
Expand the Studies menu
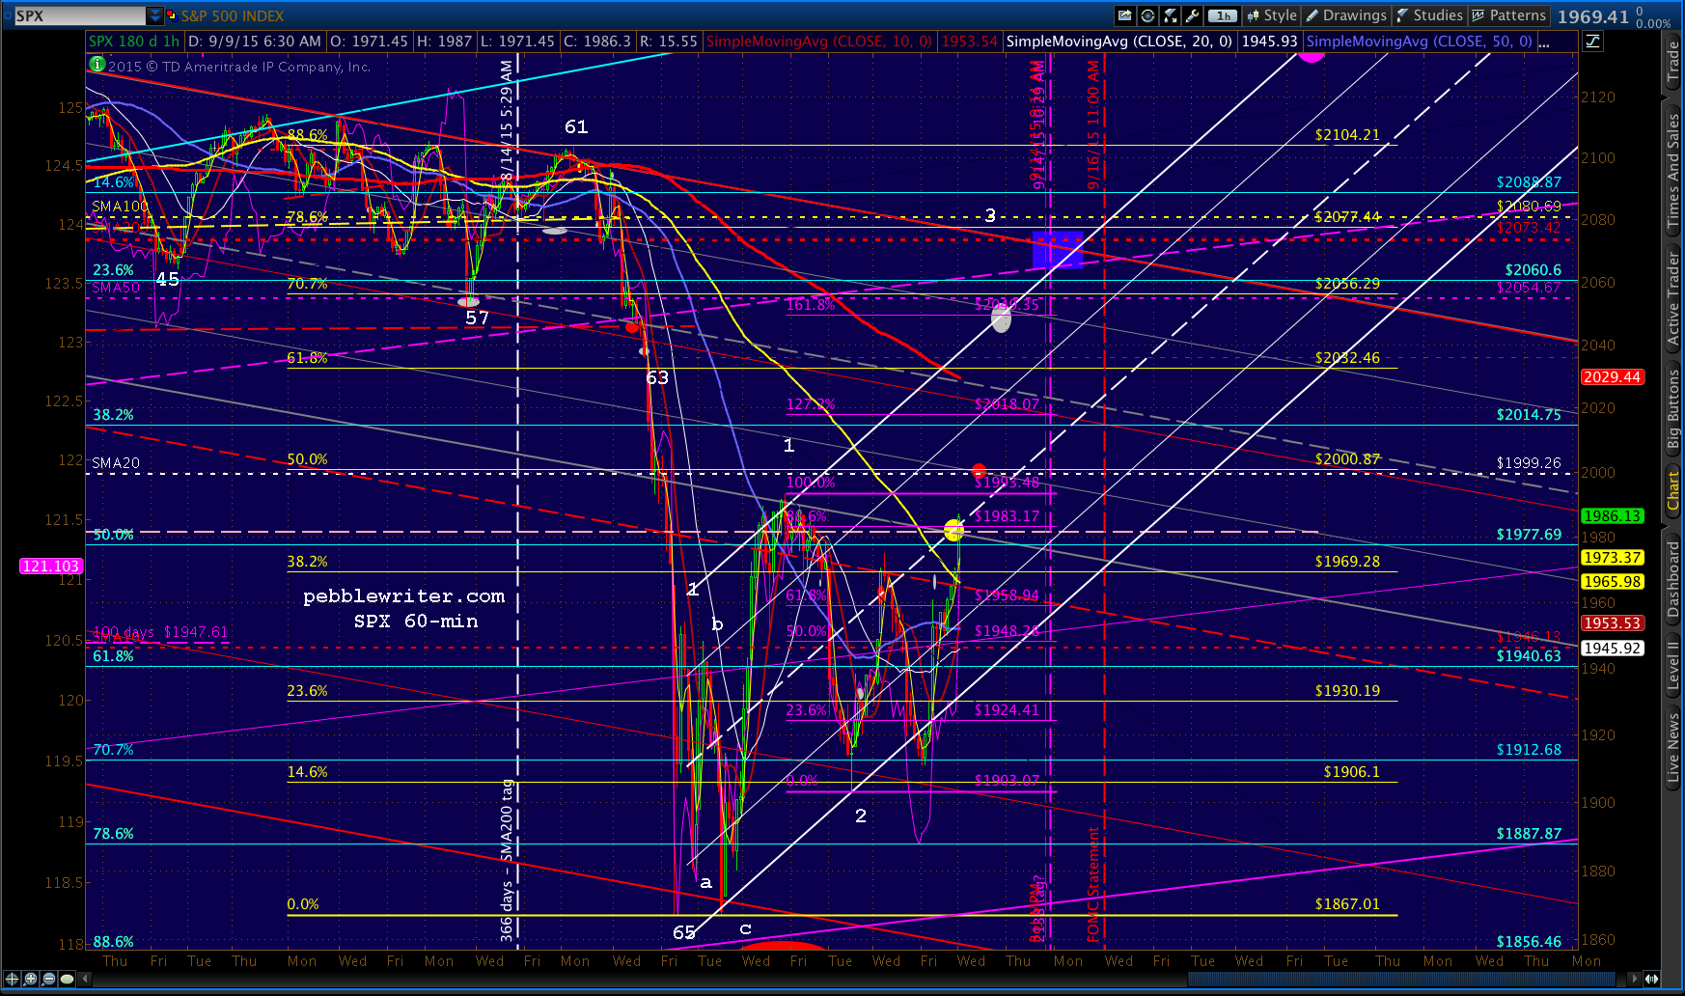[x=1430, y=15]
